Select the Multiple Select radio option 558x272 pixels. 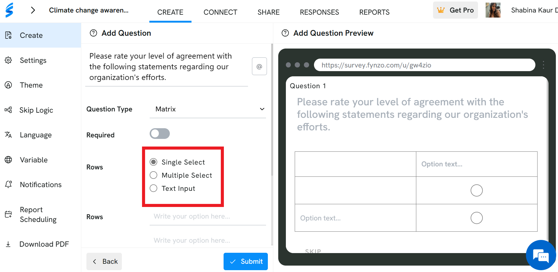(x=153, y=175)
